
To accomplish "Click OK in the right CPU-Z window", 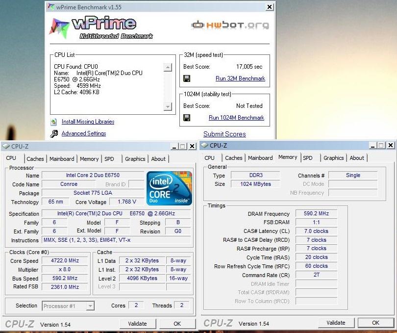I will [x=376, y=323].
